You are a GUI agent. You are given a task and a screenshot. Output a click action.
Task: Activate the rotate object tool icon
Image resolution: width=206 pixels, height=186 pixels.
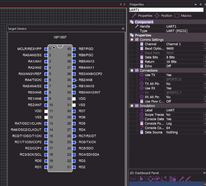point(157,179)
